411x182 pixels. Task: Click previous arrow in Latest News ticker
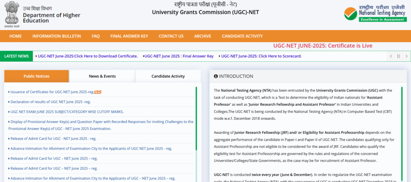(x=391, y=56)
